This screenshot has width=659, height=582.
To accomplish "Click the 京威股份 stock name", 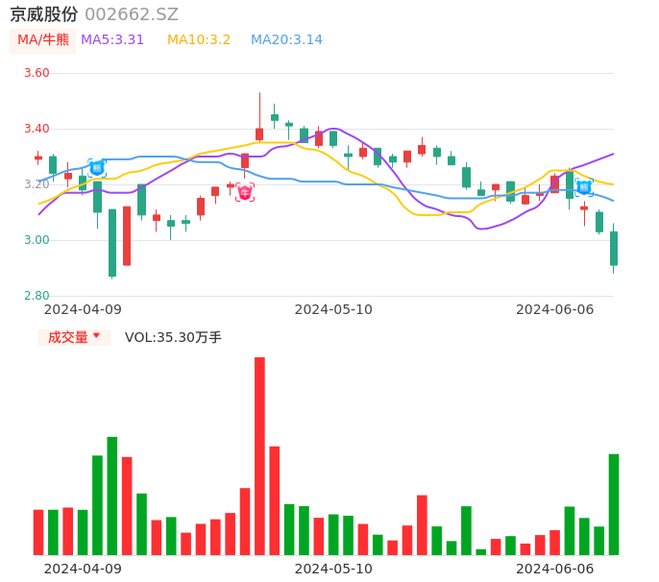I will point(43,14).
